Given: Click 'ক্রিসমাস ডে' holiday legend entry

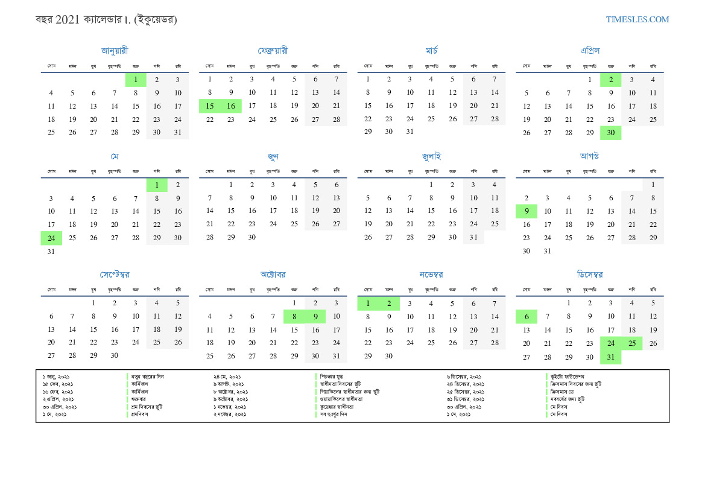Looking at the screenshot, I should pyautogui.click(x=564, y=391).
